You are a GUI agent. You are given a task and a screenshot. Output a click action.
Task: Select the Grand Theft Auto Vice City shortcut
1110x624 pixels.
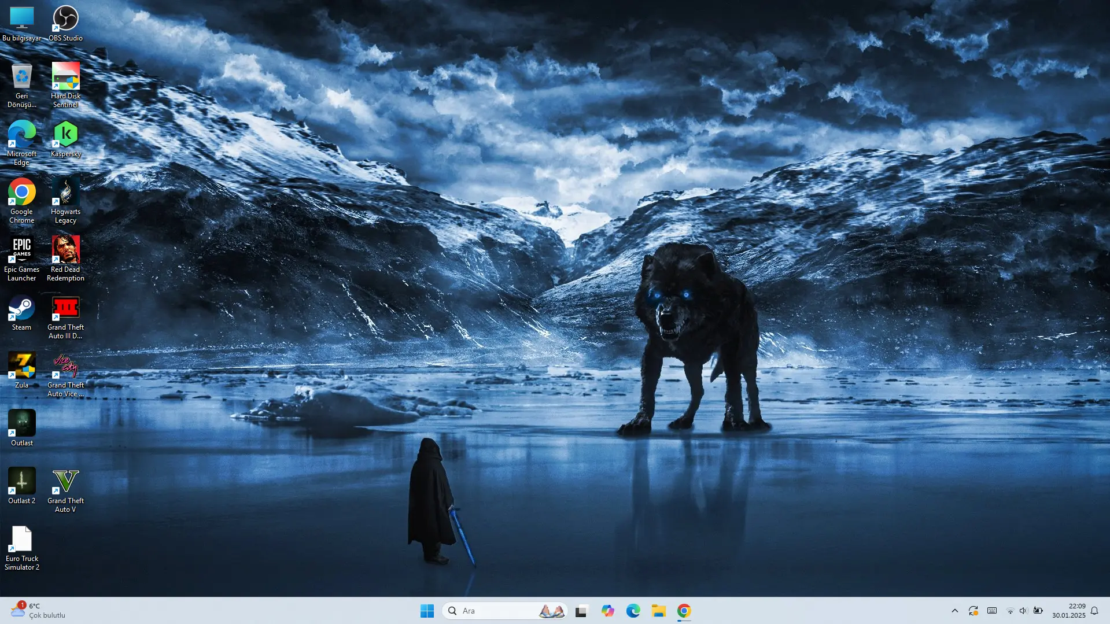pyautogui.click(x=65, y=375)
